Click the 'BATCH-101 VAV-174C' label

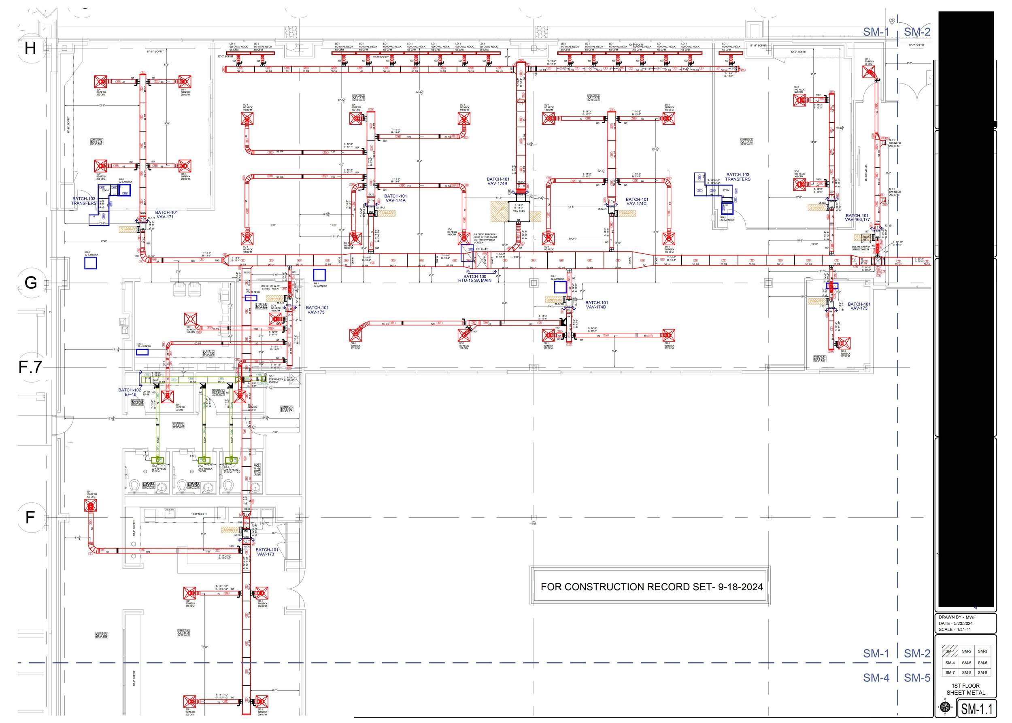click(x=637, y=202)
